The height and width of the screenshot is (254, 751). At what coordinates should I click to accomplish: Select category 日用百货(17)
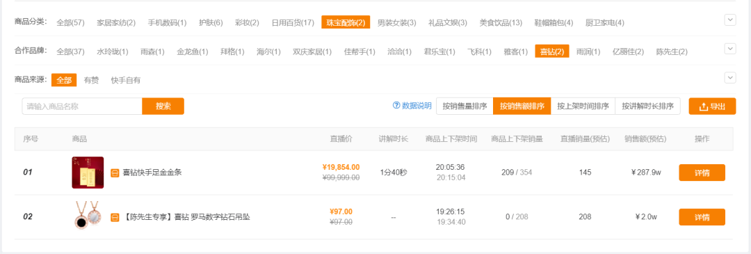point(293,22)
